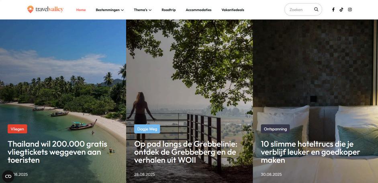This screenshot has height=183, width=378.
Task: Open the Instagram social icon
Action: coord(350,10)
